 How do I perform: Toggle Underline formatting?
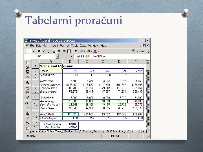click(x=48, y=51)
